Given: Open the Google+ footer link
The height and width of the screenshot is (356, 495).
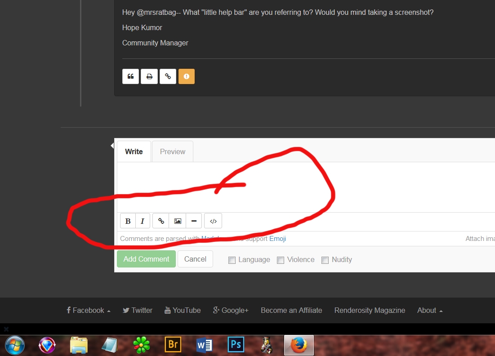Looking at the screenshot, I should tap(231, 310).
